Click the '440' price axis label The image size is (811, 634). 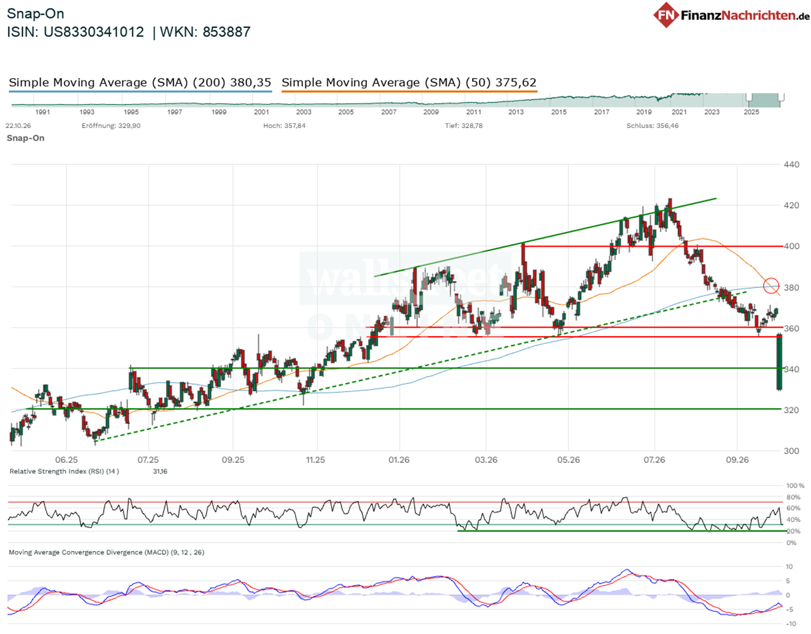tap(791, 165)
